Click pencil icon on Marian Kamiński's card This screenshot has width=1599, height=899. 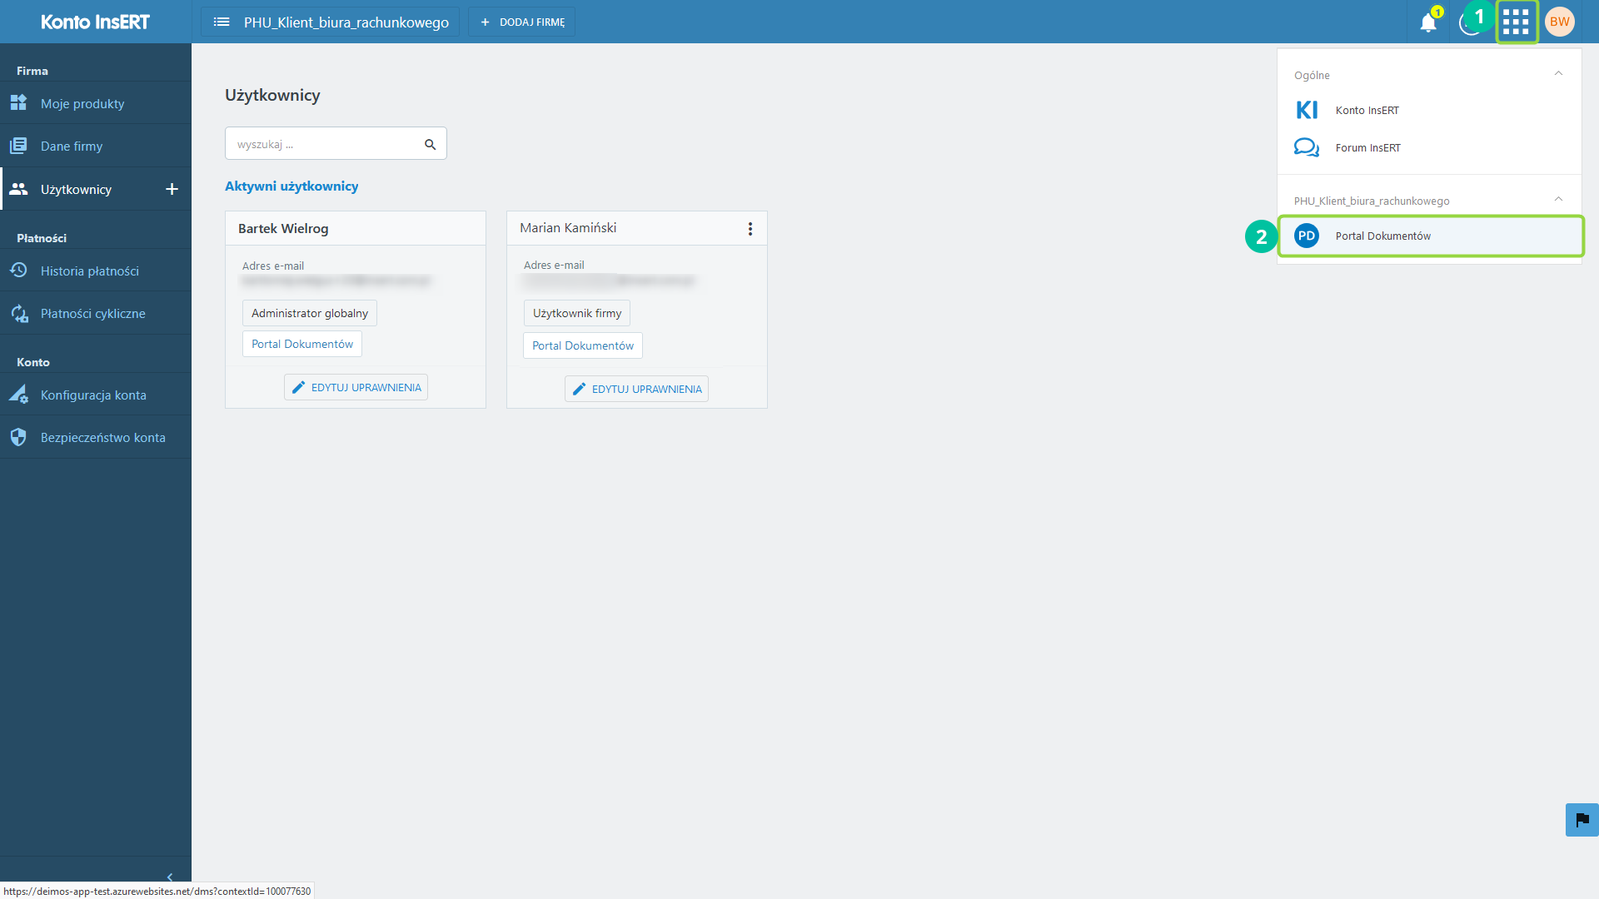tap(579, 389)
